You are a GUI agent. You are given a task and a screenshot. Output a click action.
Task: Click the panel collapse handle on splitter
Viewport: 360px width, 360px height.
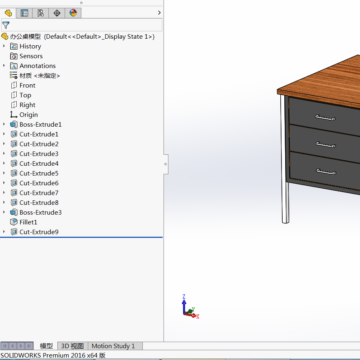(166, 164)
